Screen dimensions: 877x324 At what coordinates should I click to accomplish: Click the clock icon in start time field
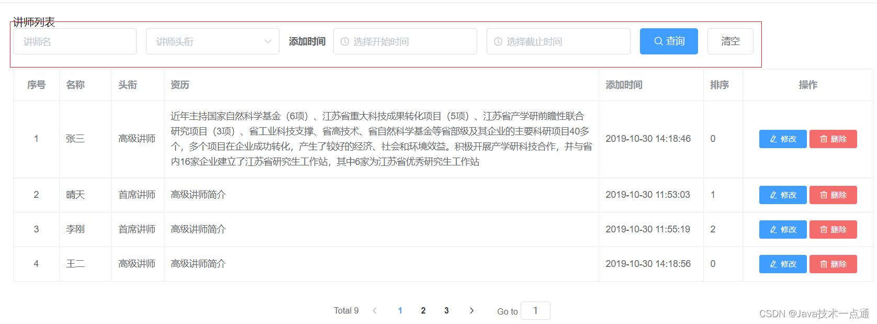pyautogui.click(x=345, y=41)
